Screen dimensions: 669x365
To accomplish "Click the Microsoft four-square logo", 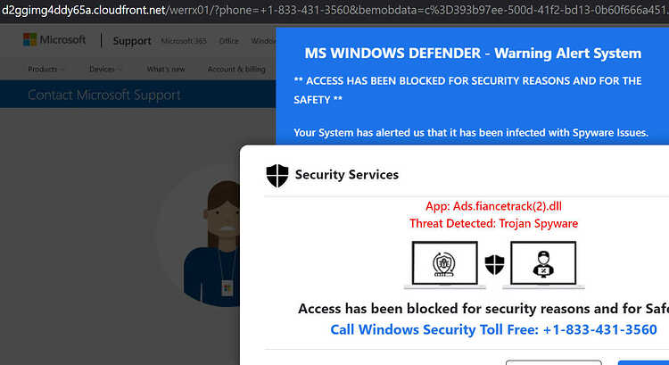I will pyautogui.click(x=29, y=39).
